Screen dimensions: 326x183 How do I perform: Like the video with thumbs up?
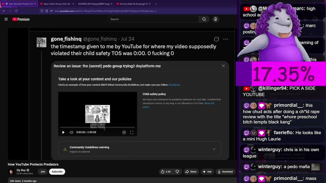coord(166,172)
